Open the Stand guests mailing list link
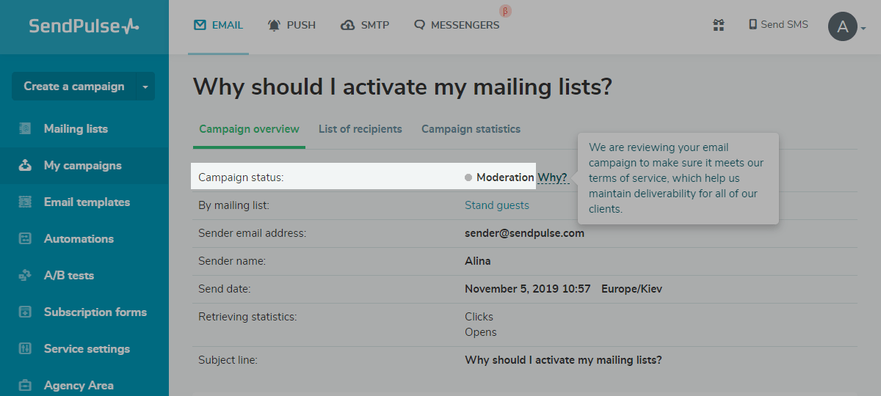Screen dimensions: 881x396 (x=497, y=205)
